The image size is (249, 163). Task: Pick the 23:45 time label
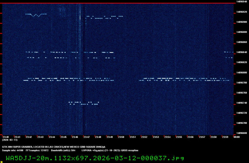pos(63,137)
